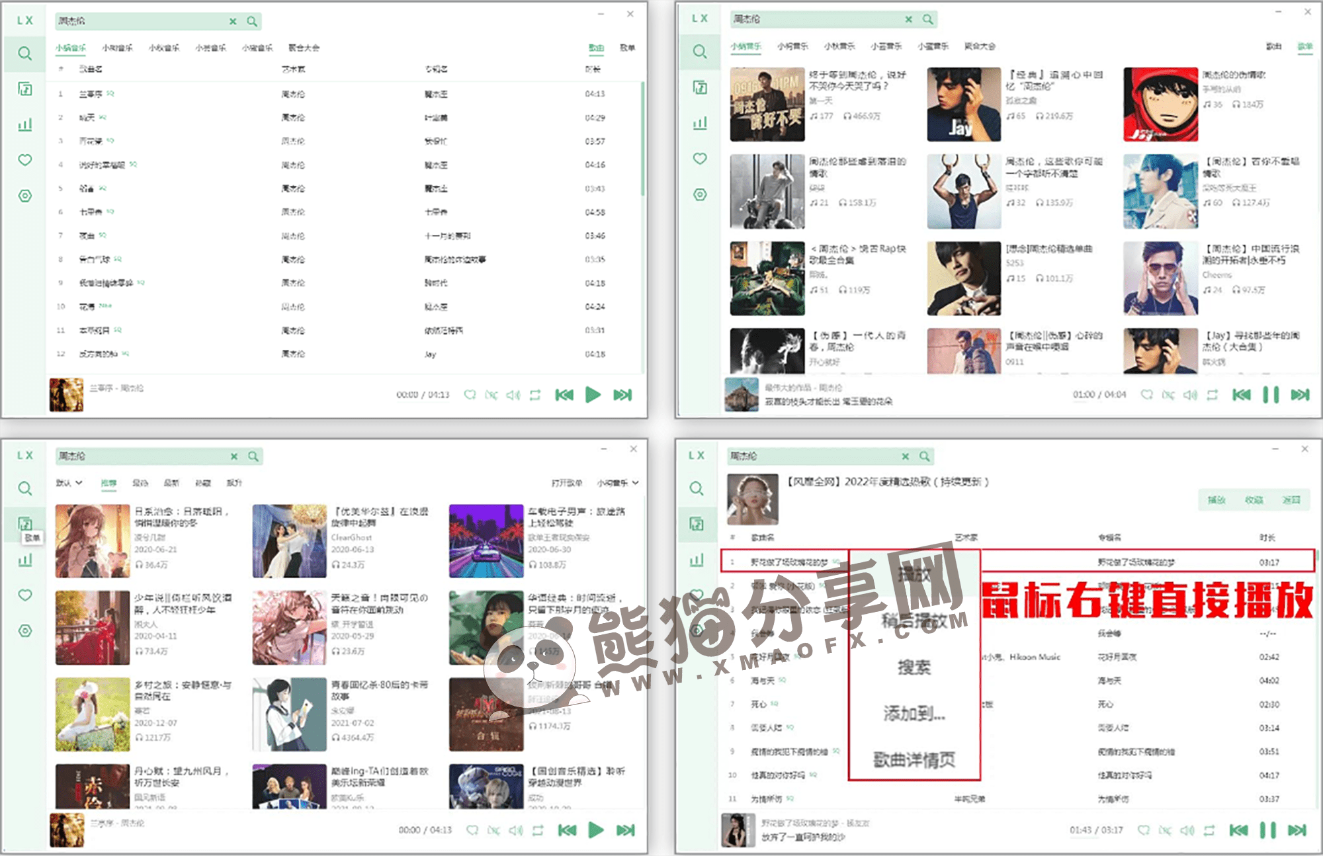Screen dimensions: 1323x856
Task: Open the songlist panel icon in the sidebar
Action: pos(24,90)
